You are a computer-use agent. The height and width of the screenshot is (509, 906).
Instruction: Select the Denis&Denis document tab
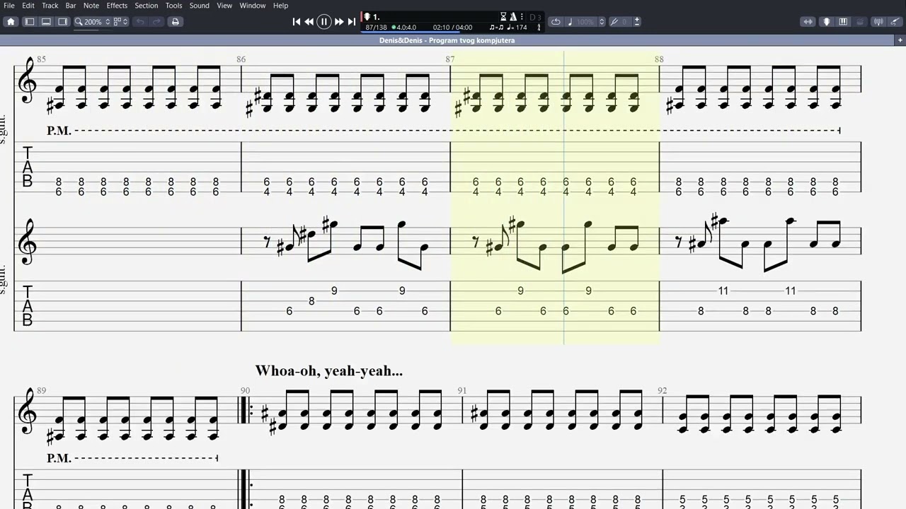click(x=447, y=40)
